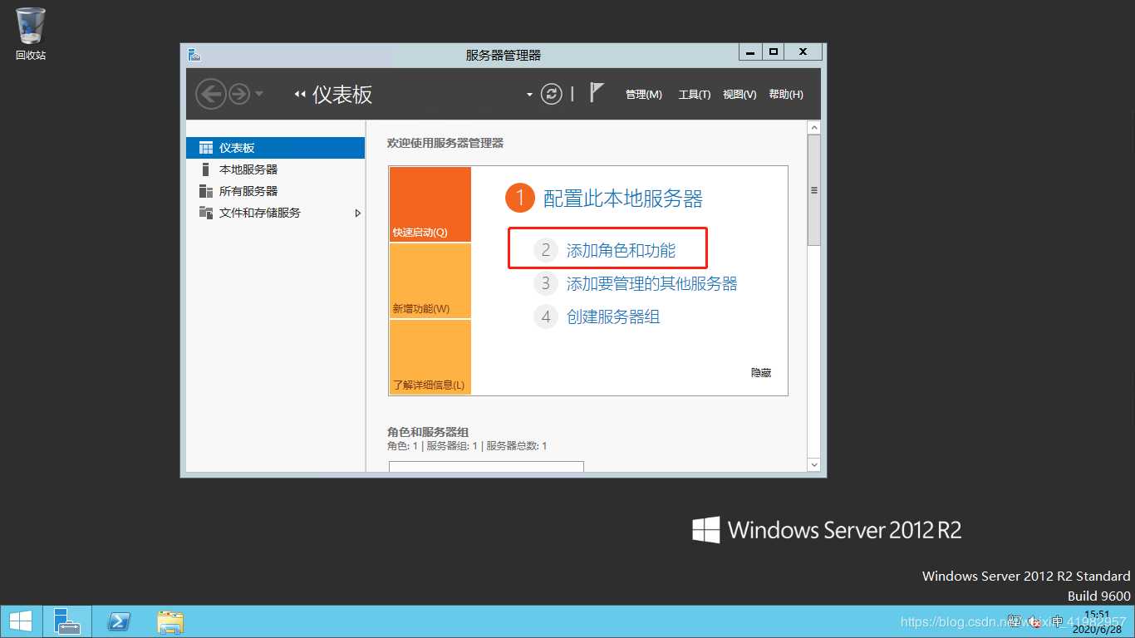Open Server Manager from the taskbar

pyautogui.click(x=67, y=621)
